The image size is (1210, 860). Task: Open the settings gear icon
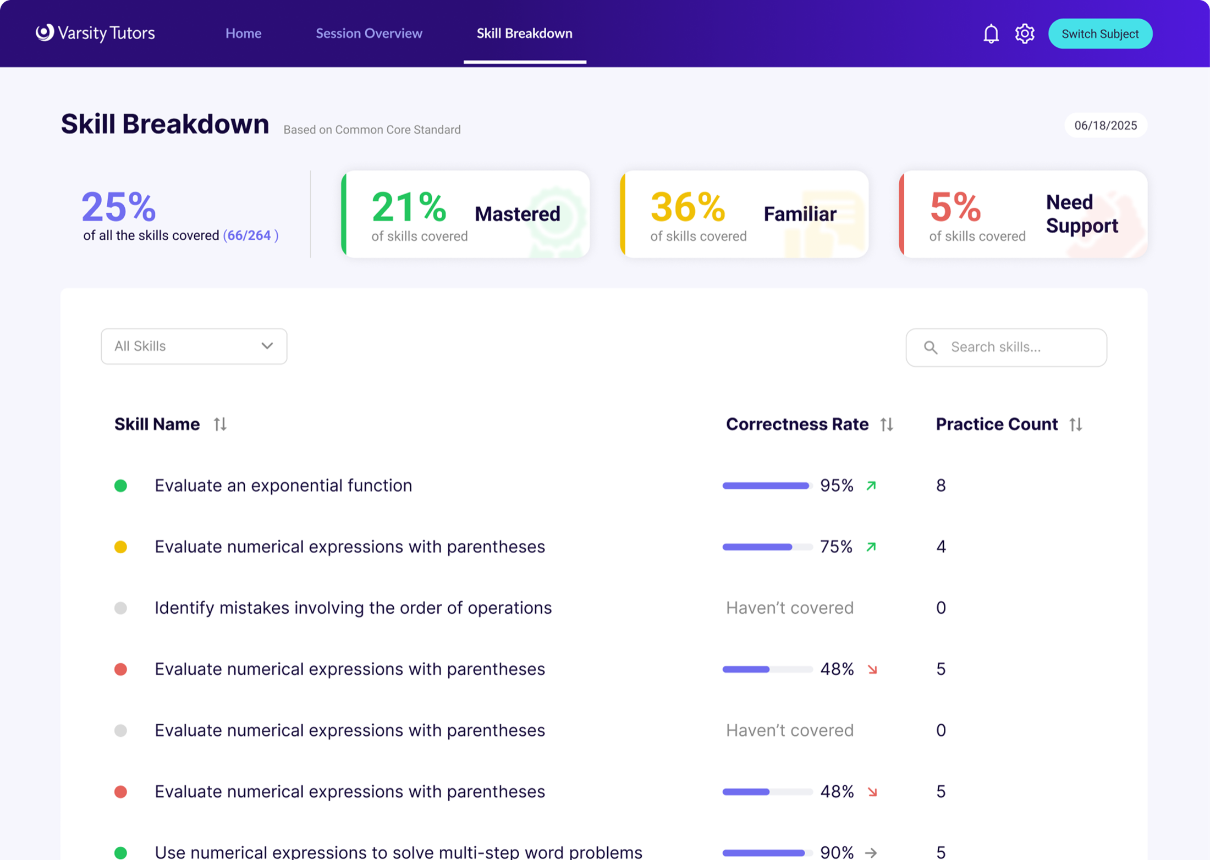(1024, 34)
